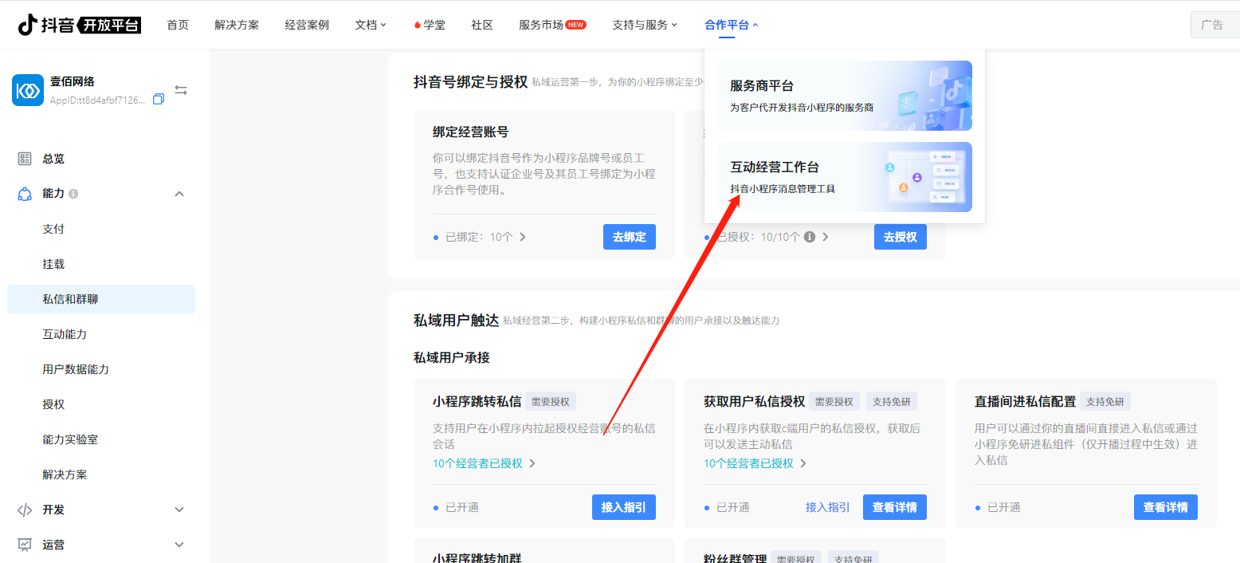The height and width of the screenshot is (563, 1240).
Task: Click the switch app icon beside 壹佰网络
Action: coord(181,90)
